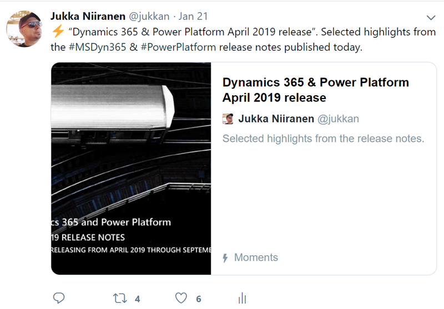Click the retweet count number 4
The width and height of the screenshot is (444, 309).
click(137, 299)
